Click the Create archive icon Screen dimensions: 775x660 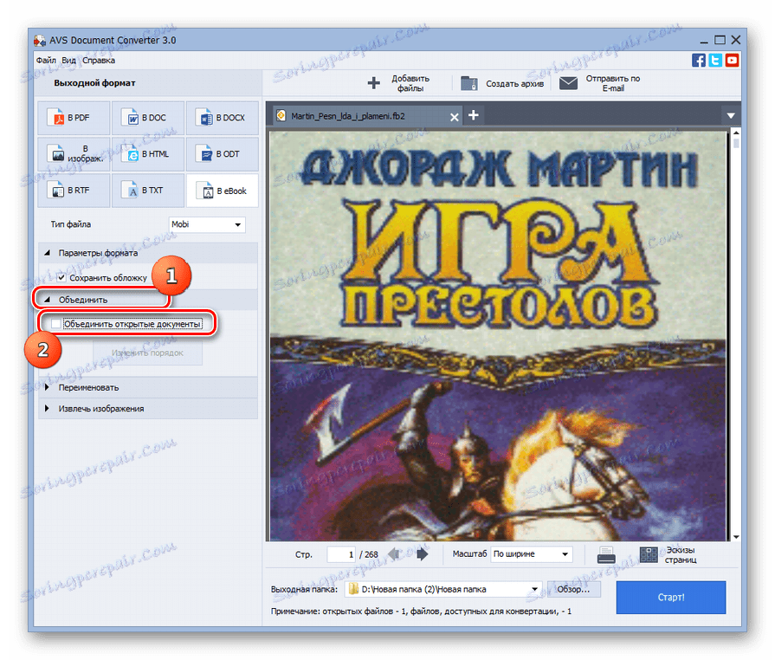[x=469, y=83]
